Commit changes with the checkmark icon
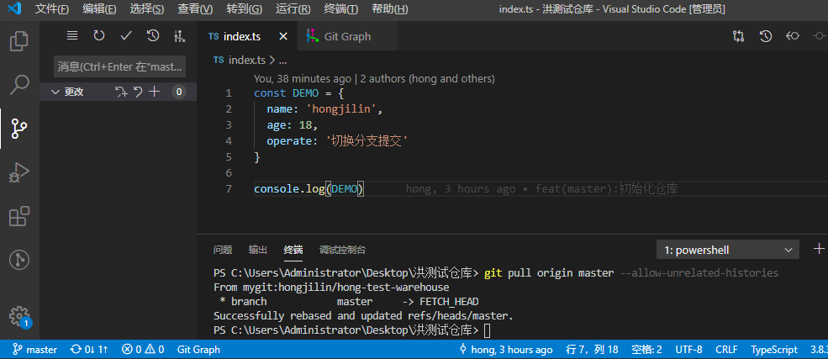Viewport: 828px width, 359px height. tap(126, 36)
